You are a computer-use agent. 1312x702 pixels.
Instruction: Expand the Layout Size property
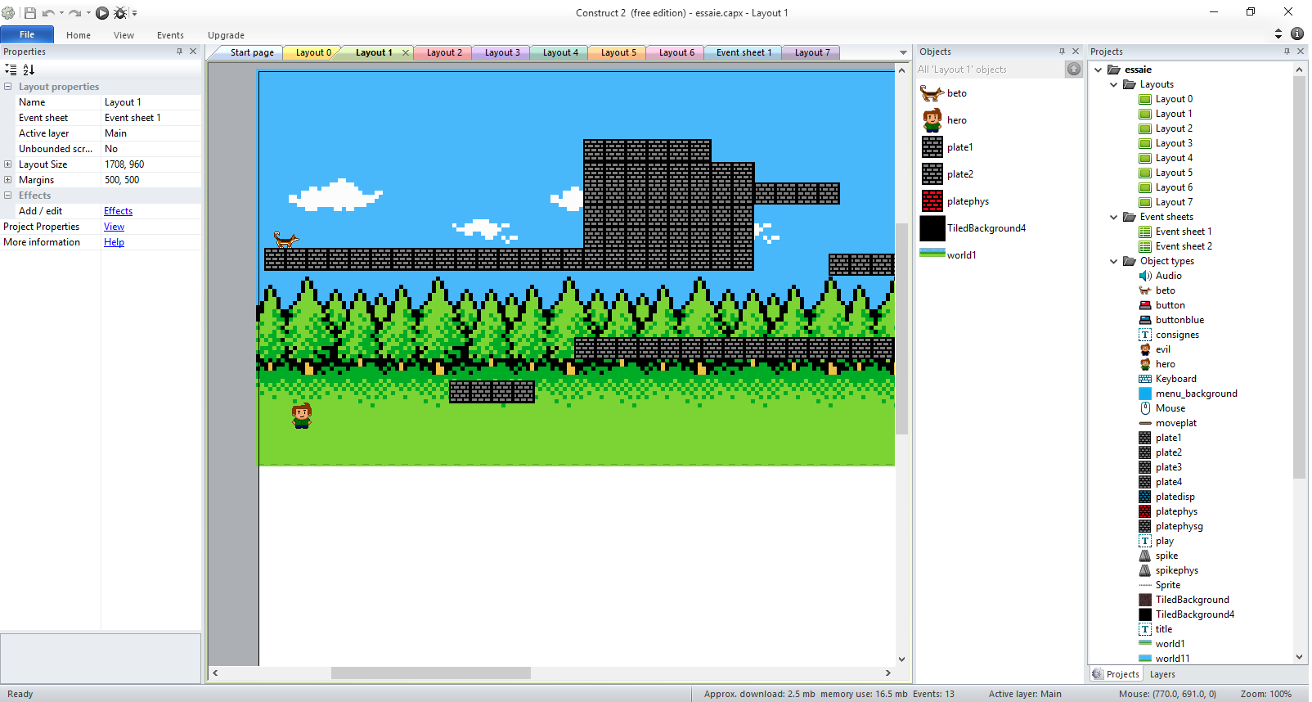point(8,164)
